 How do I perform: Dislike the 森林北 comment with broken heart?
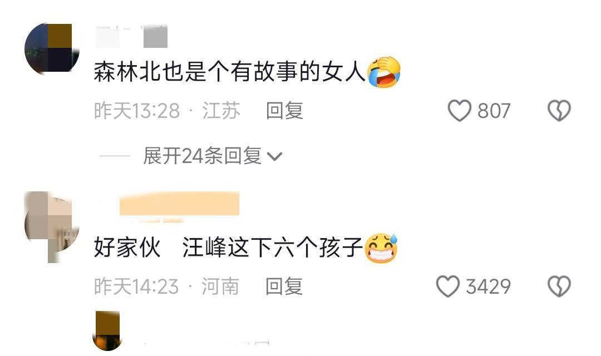pos(559,111)
